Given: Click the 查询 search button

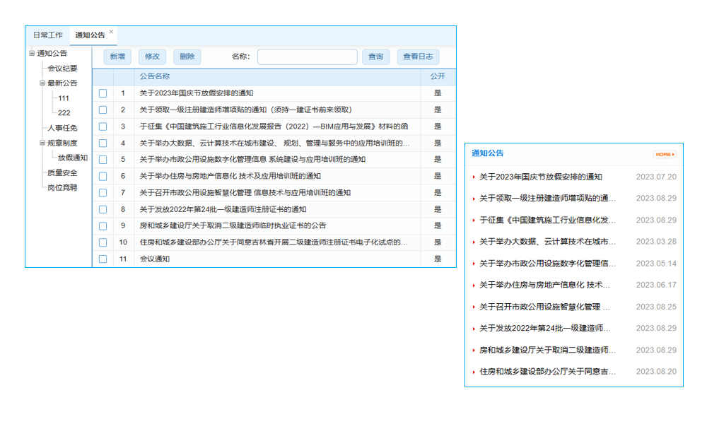Looking at the screenshot, I should 375,57.
